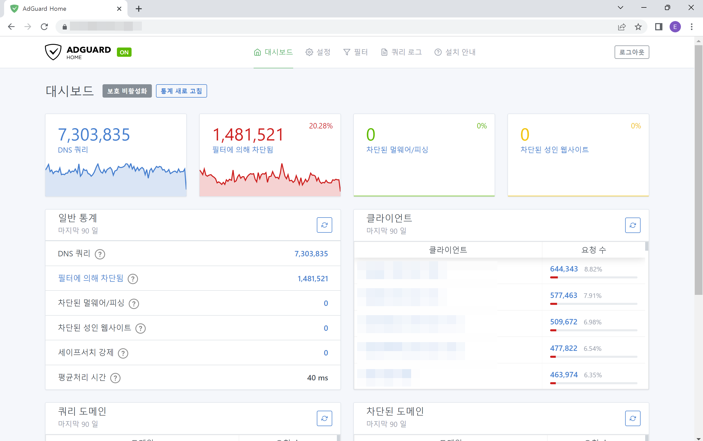The image size is (703, 441).
Task: Refresh the 일반 통계 card
Action: pos(324,225)
